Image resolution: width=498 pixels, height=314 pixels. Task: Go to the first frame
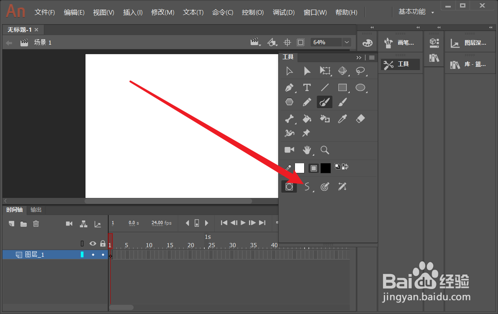tap(224, 223)
